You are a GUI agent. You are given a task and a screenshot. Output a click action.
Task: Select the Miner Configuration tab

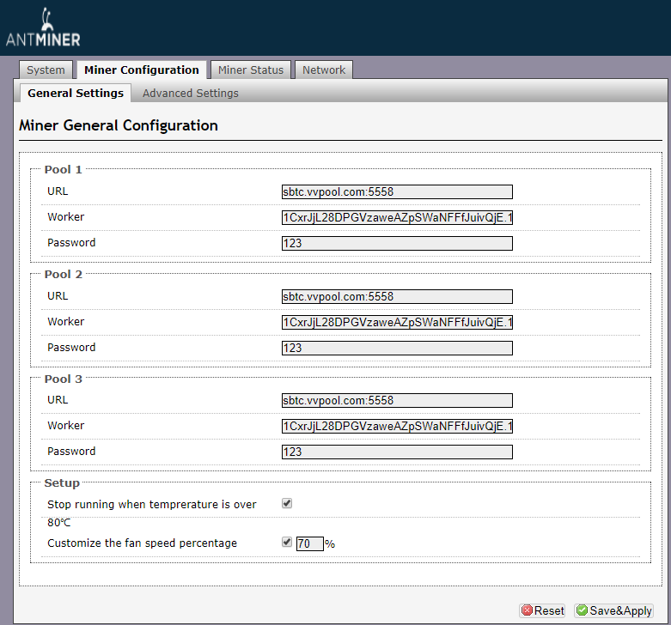(141, 70)
